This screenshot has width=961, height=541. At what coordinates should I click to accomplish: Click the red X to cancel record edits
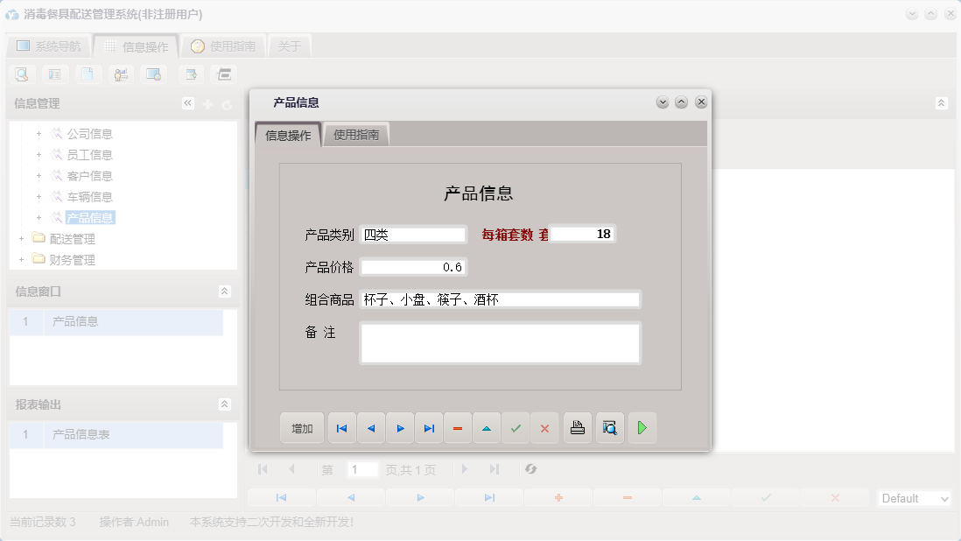[x=544, y=427]
